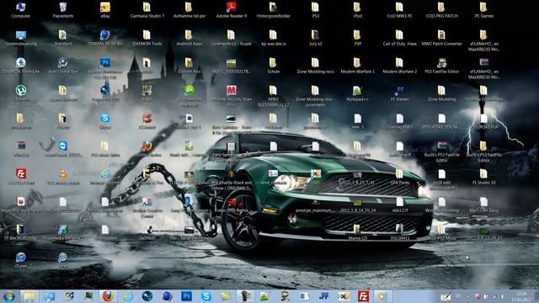Open Skype from the taskbar
The height and width of the screenshot is (303, 539).
click(206, 296)
